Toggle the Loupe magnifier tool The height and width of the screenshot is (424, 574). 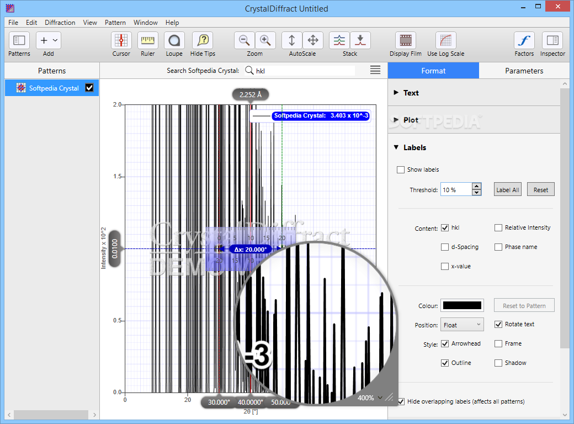tap(174, 40)
